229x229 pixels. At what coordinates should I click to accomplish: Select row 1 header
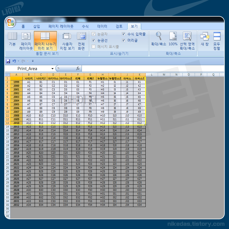click(7, 78)
